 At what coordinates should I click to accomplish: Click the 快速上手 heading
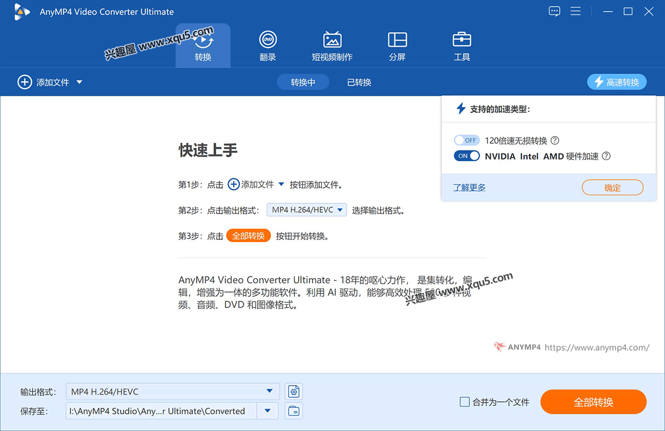(x=208, y=150)
